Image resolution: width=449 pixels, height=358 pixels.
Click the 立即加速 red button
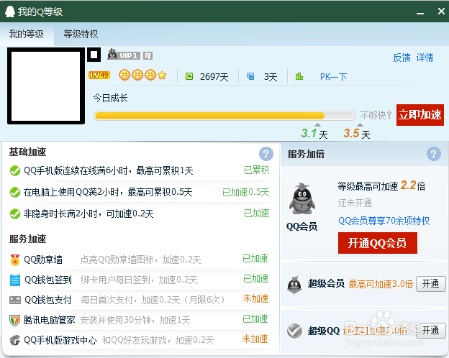420,115
